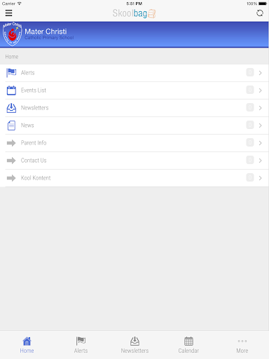269x359 pixels.
Task: Tap the Newsletters count badge
Action: click(x=250, y=107)
